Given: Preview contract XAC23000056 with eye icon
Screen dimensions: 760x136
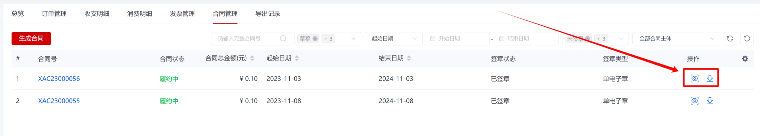Looking at the screenshot, I should click(x=694, y=79).
